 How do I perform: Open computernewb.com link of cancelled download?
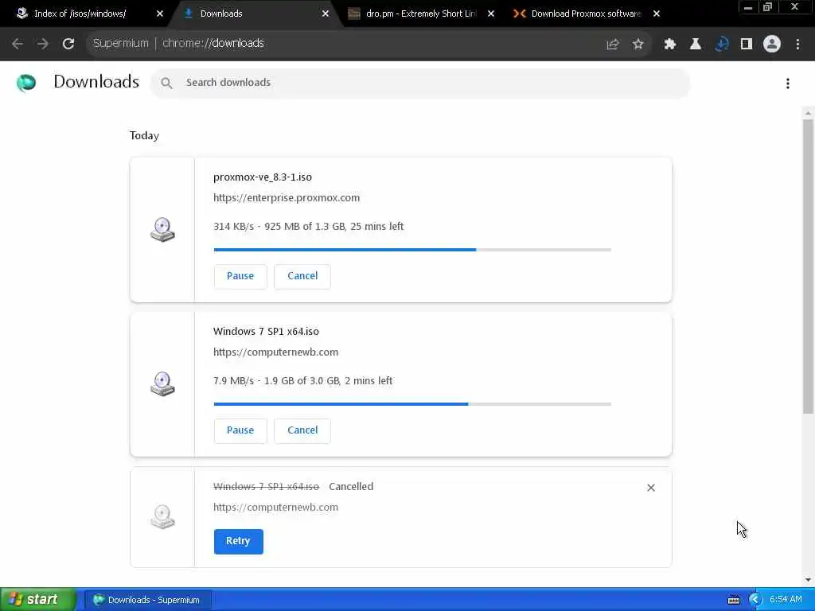pyautogui.click(x=275, y=507)
